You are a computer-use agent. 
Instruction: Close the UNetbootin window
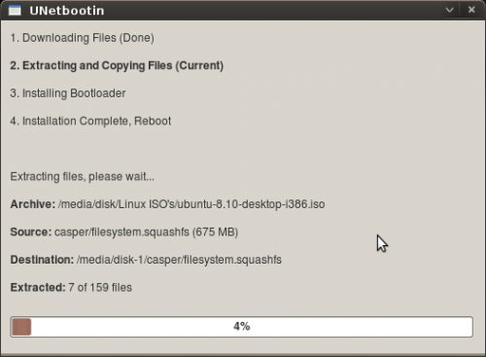pyautogui.click(x=471, y=10)
